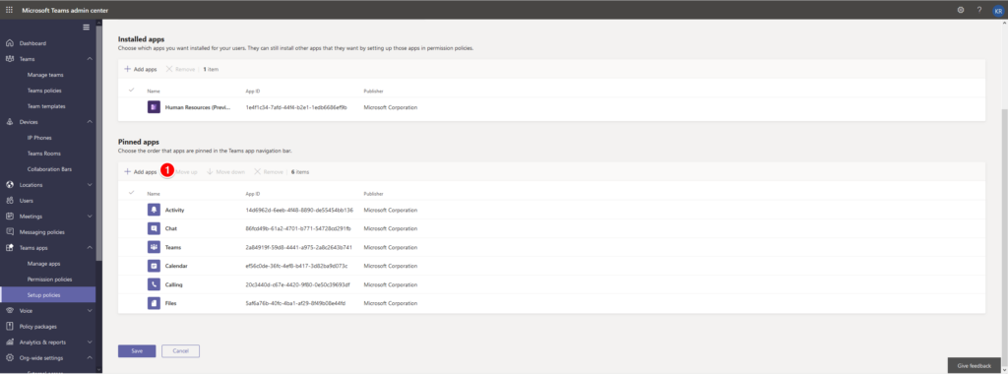Collapse the Teams apps section chevron
Screen dimensions: 1008x374
coord(90,248)
